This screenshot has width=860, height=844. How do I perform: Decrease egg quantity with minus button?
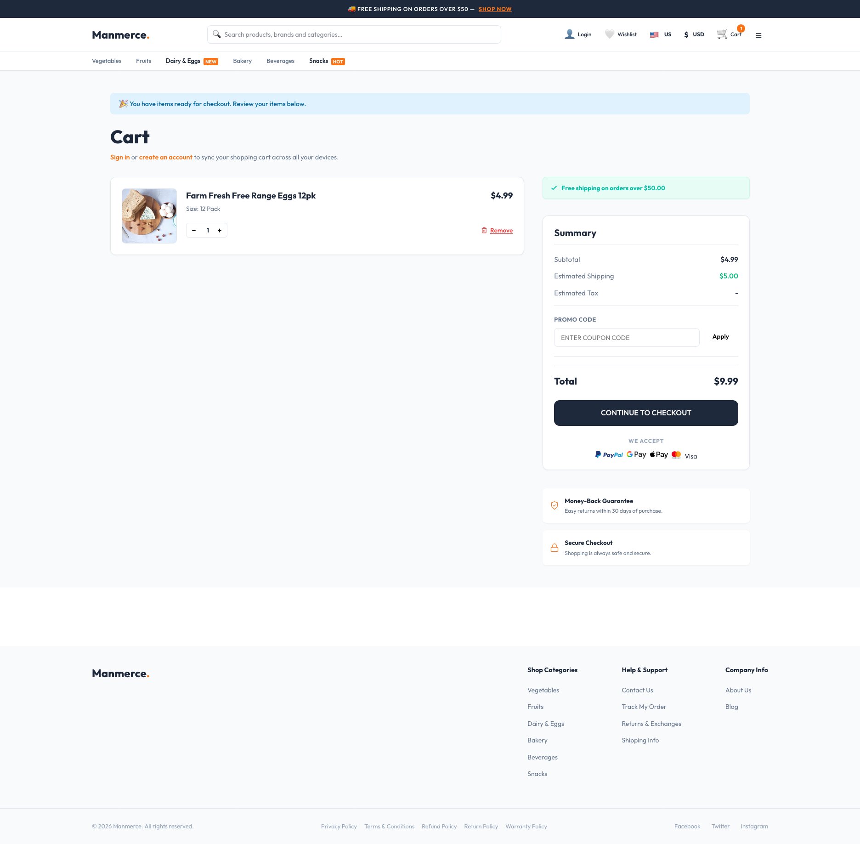coord(194,230)
